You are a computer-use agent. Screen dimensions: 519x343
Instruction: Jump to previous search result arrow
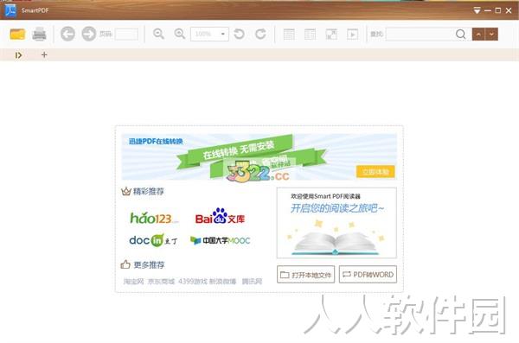click(x=478, y=34)
